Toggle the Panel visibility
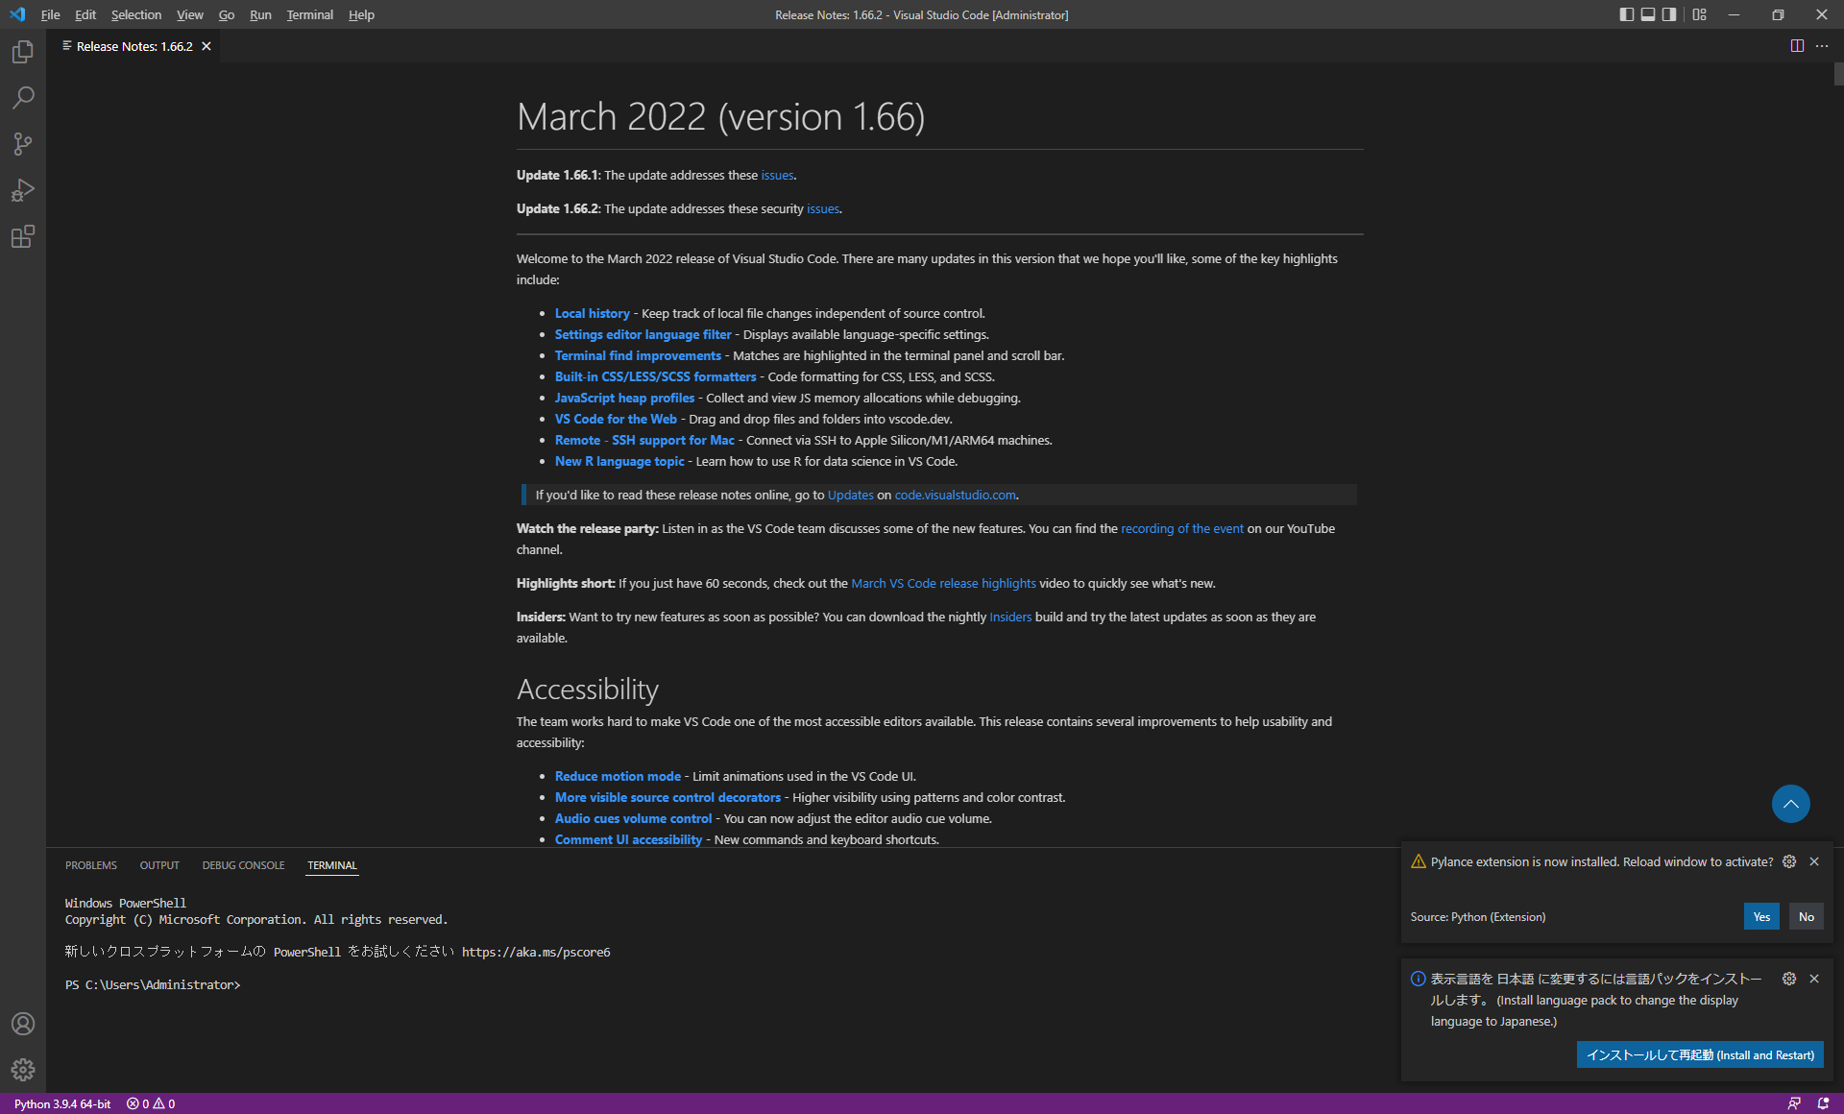The height and width of the screenshot is (1114, 1844). pyautogui.click(x=1648, y=14)
